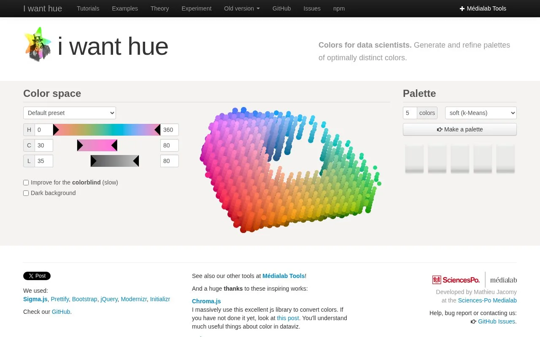
Task: Click the Médialab Tools navbar button
Action: point(483,8)
